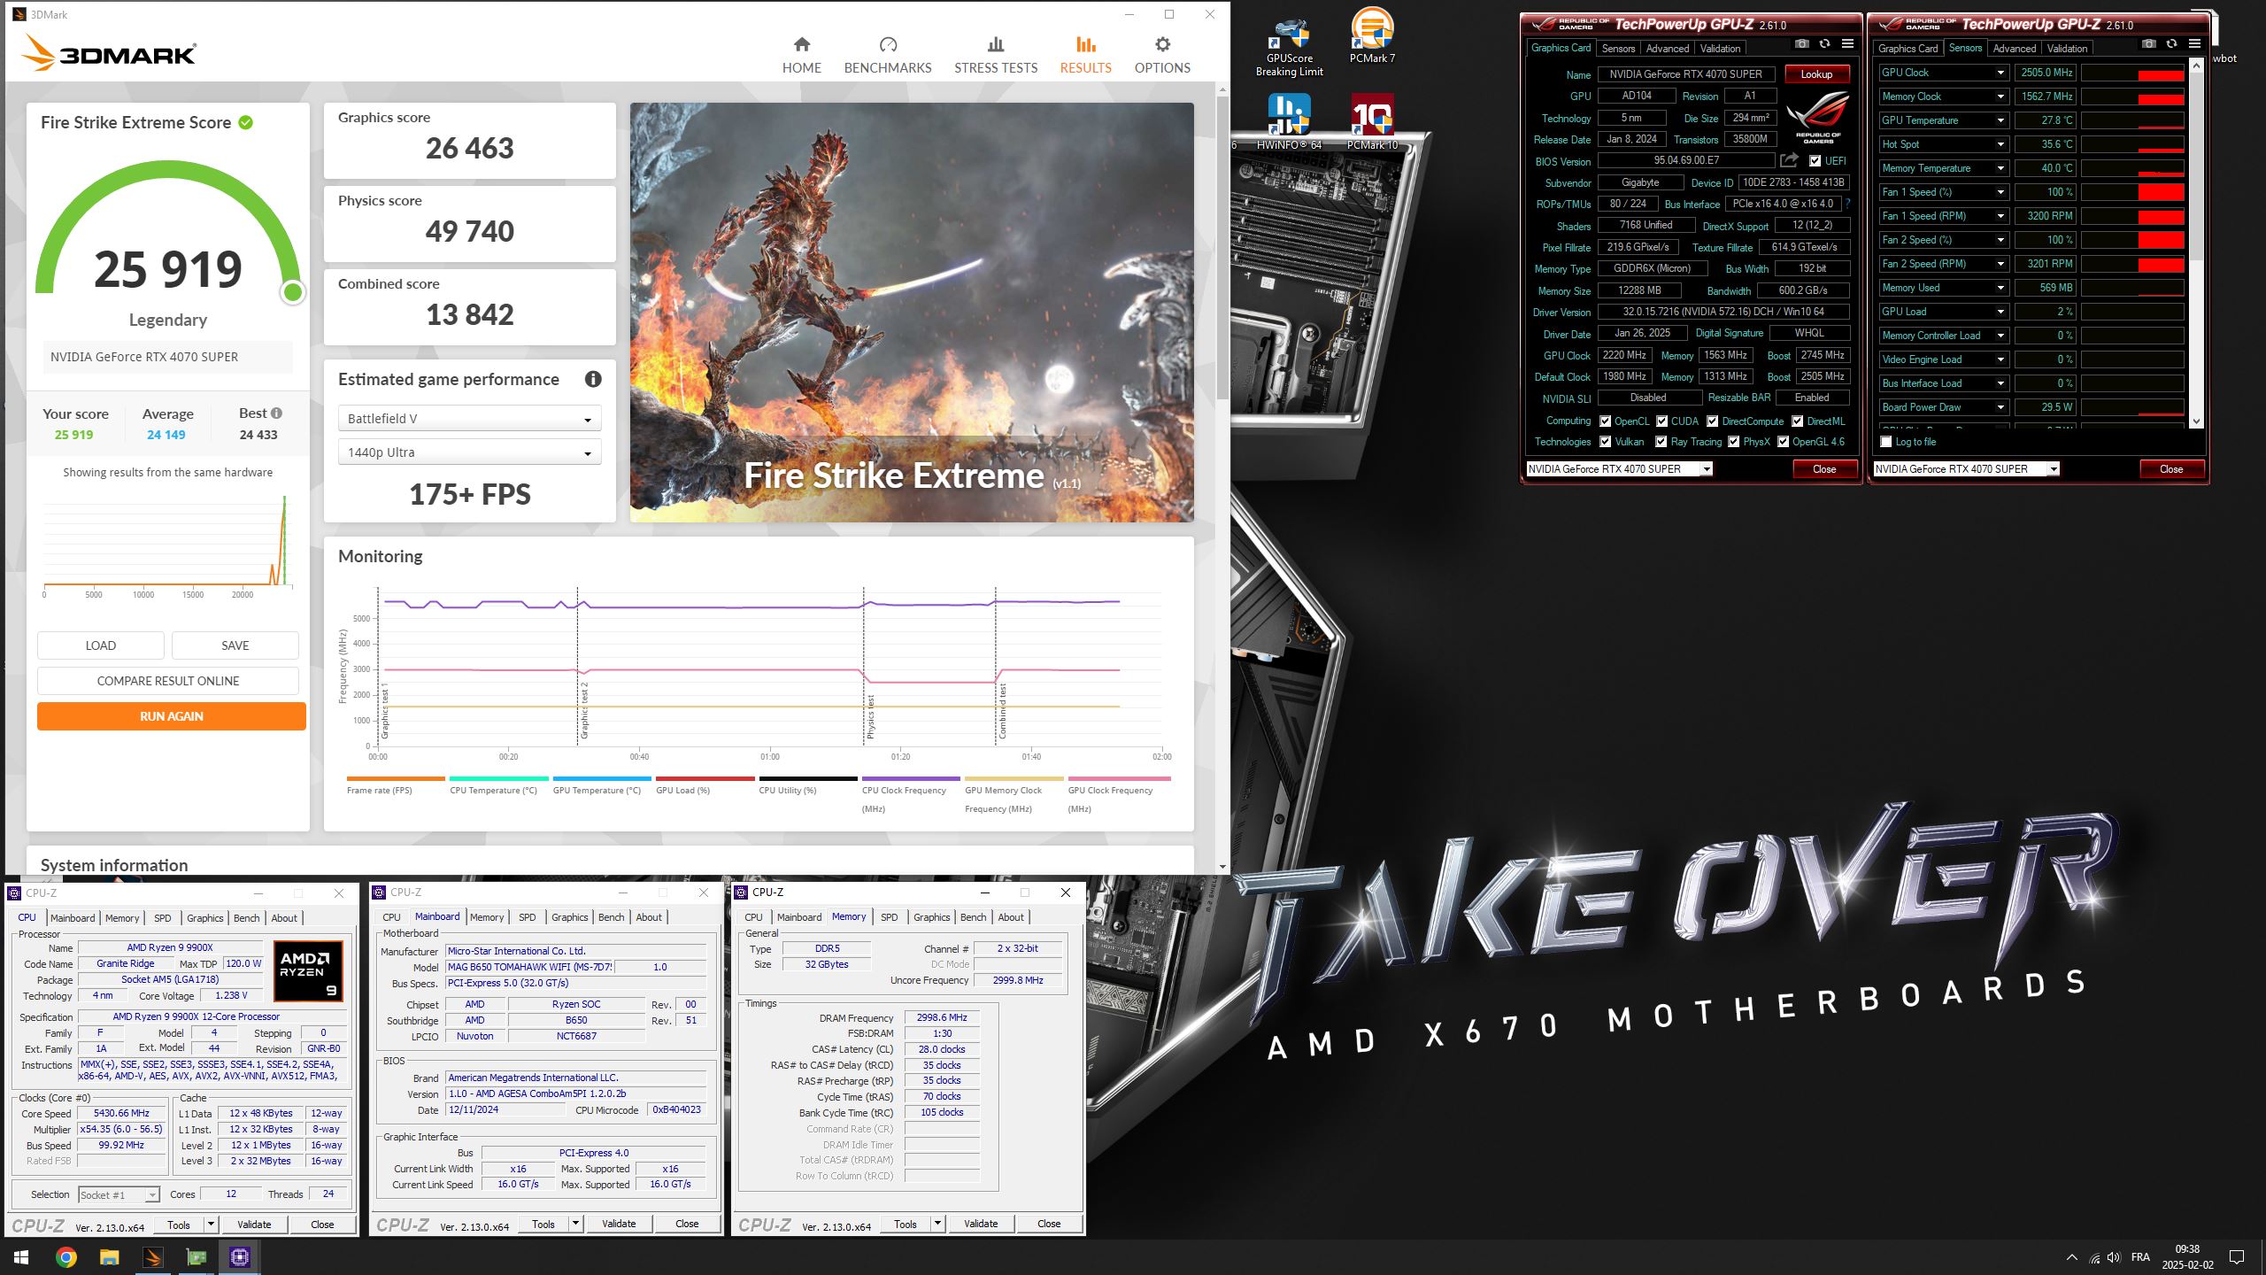Click green validation checkmark beside Fire Strike Extreme Score
Viewport: 2266px width, 1275px height.
pyautogui.click(x=246, y=122)
